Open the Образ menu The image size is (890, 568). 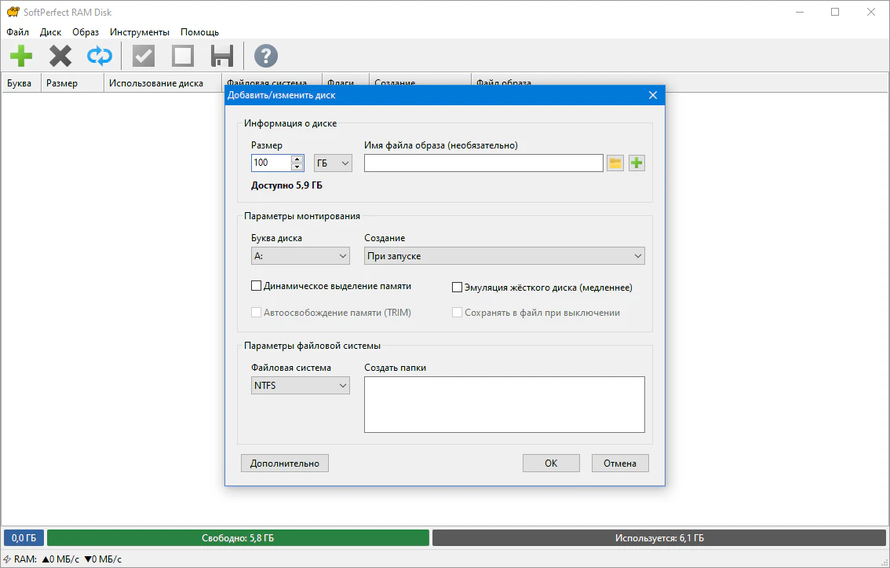coord(86,32)
